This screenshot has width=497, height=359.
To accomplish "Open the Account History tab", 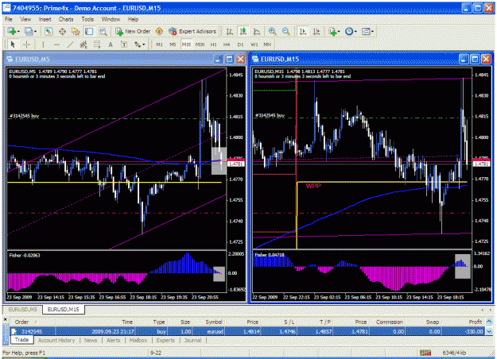I will [x=56, y=340].
